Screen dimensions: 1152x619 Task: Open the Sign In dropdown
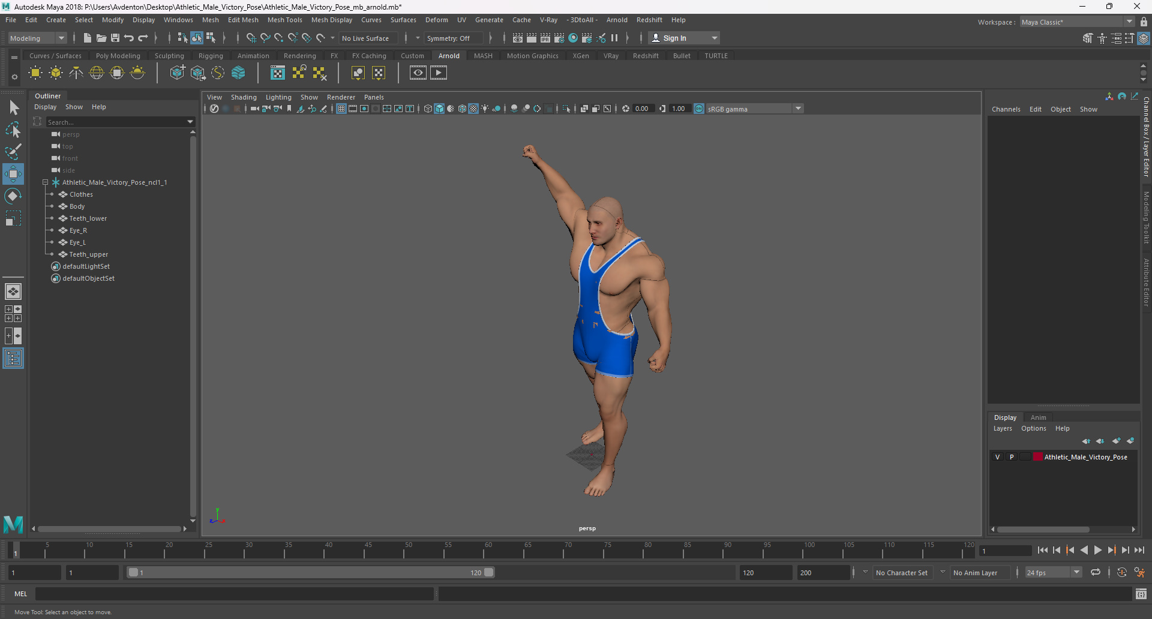coord(685,38)
